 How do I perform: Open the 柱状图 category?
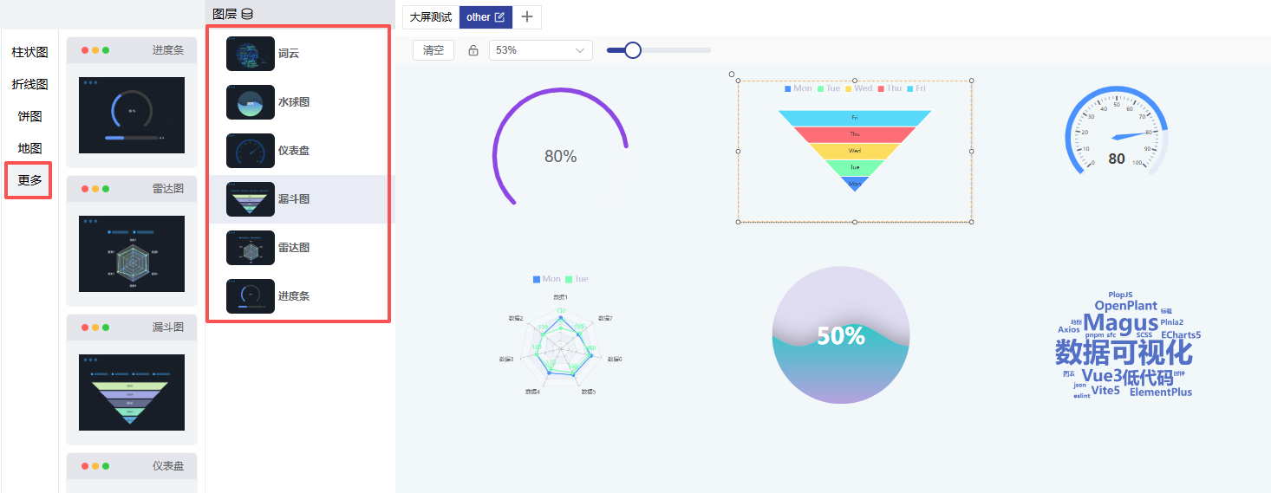click(x=29, y=53)
